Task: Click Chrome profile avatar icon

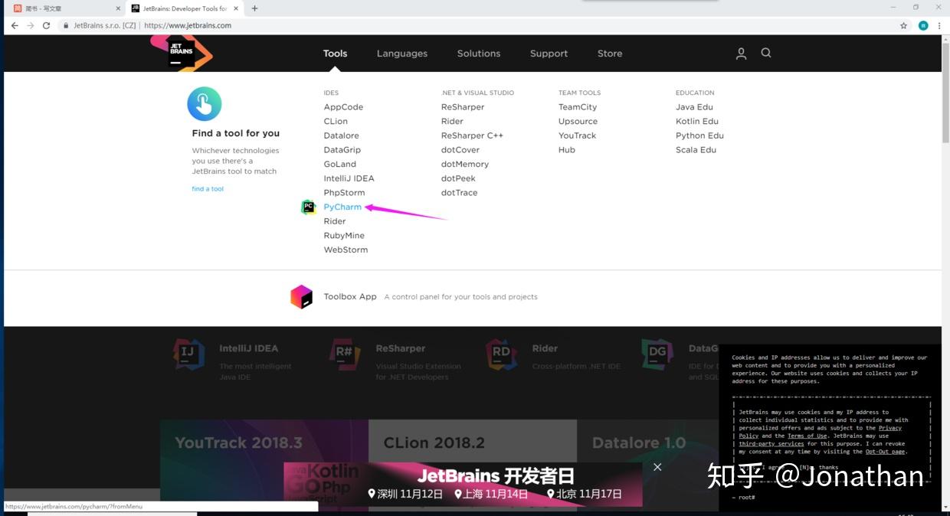Action: coord(923,25)
